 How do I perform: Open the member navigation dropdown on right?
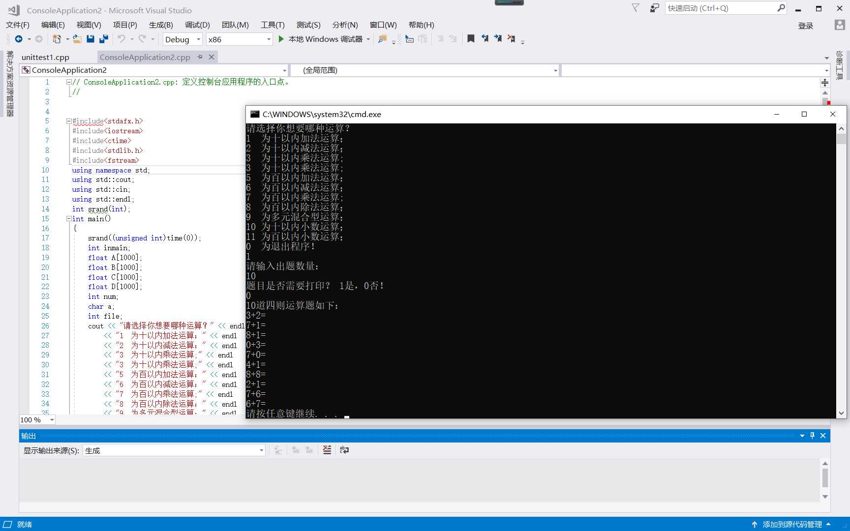(696, 70)
